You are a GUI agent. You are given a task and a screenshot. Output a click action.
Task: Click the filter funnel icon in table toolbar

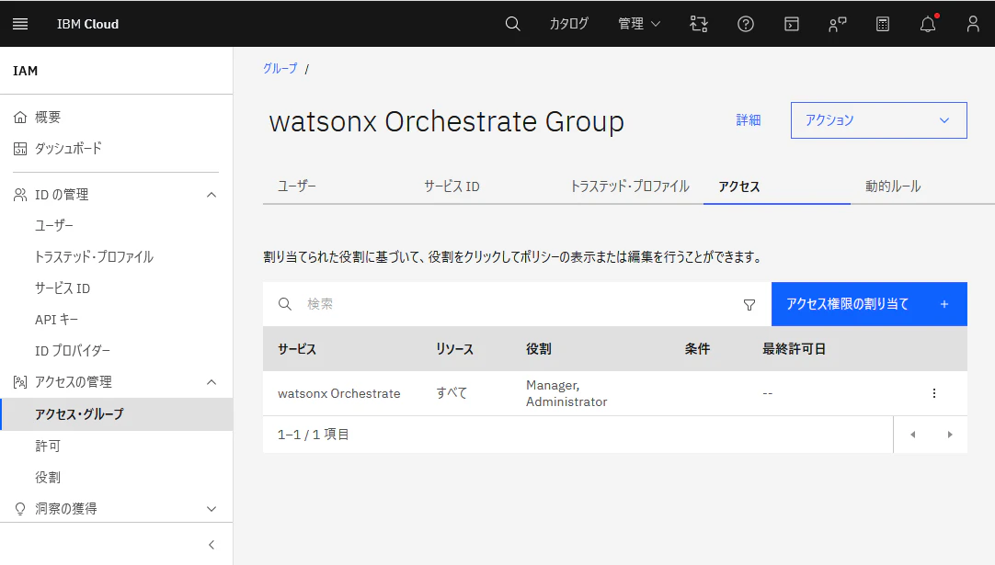pos(749,305)
